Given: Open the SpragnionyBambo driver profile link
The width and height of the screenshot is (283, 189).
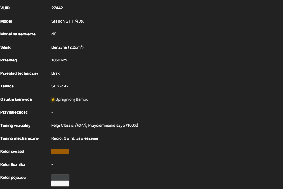Looking at the screenshot, I should [x=72, y=99].
